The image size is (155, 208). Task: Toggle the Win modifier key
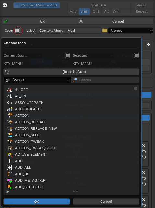[x=116, y=12]
